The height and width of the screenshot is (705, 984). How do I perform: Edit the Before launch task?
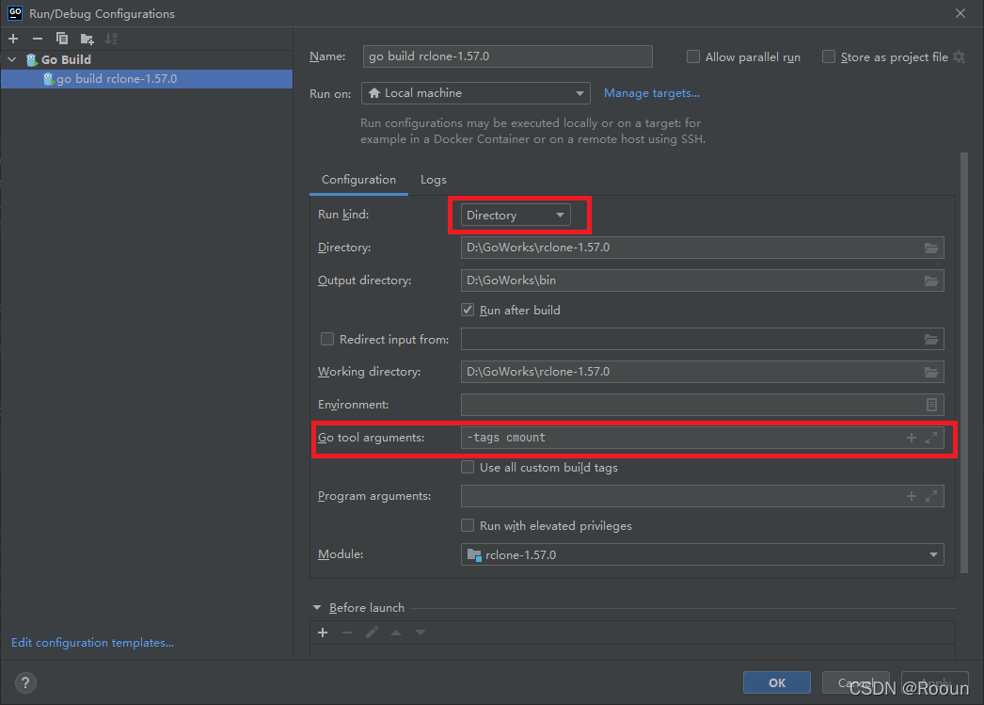[372, 633]
